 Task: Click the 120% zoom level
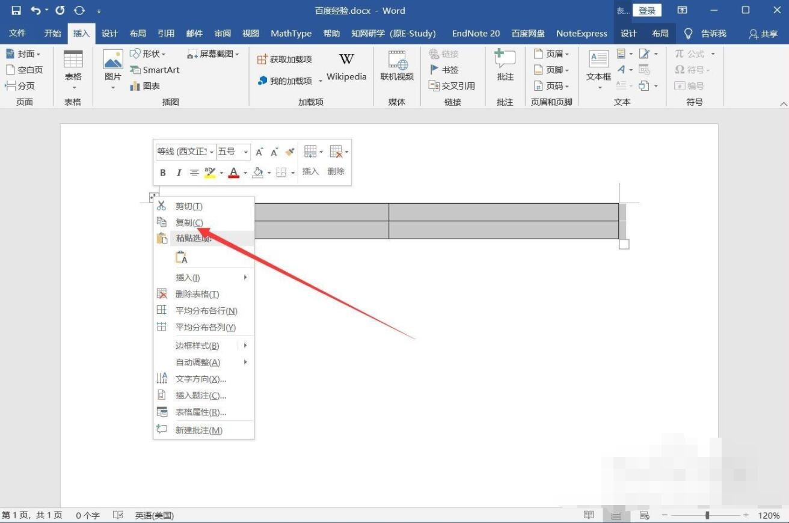coord(769,515)
